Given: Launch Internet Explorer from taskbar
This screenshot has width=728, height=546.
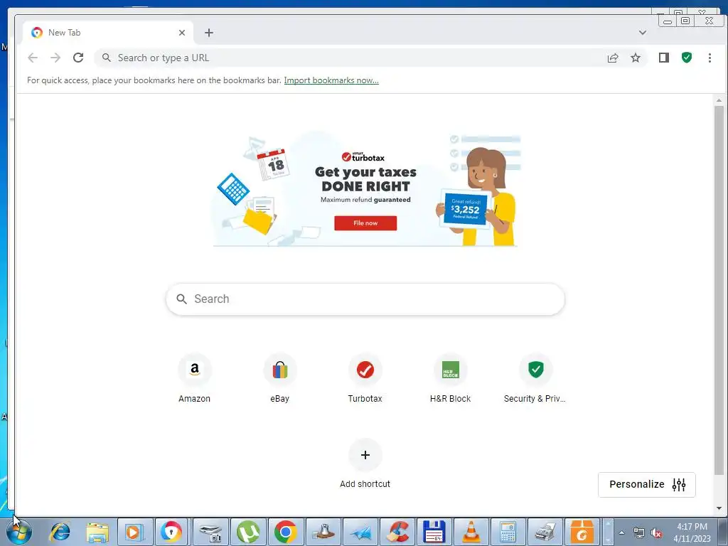Looking at the screenshot, I should [60, 532].
